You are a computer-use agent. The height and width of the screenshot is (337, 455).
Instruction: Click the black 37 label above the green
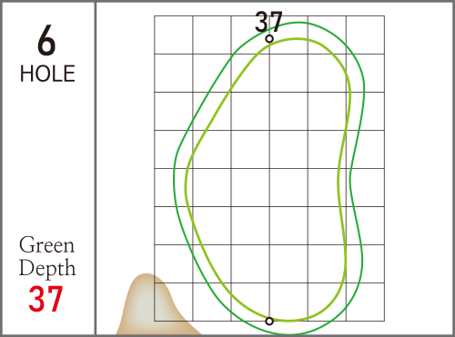click(x=268, y=22)
